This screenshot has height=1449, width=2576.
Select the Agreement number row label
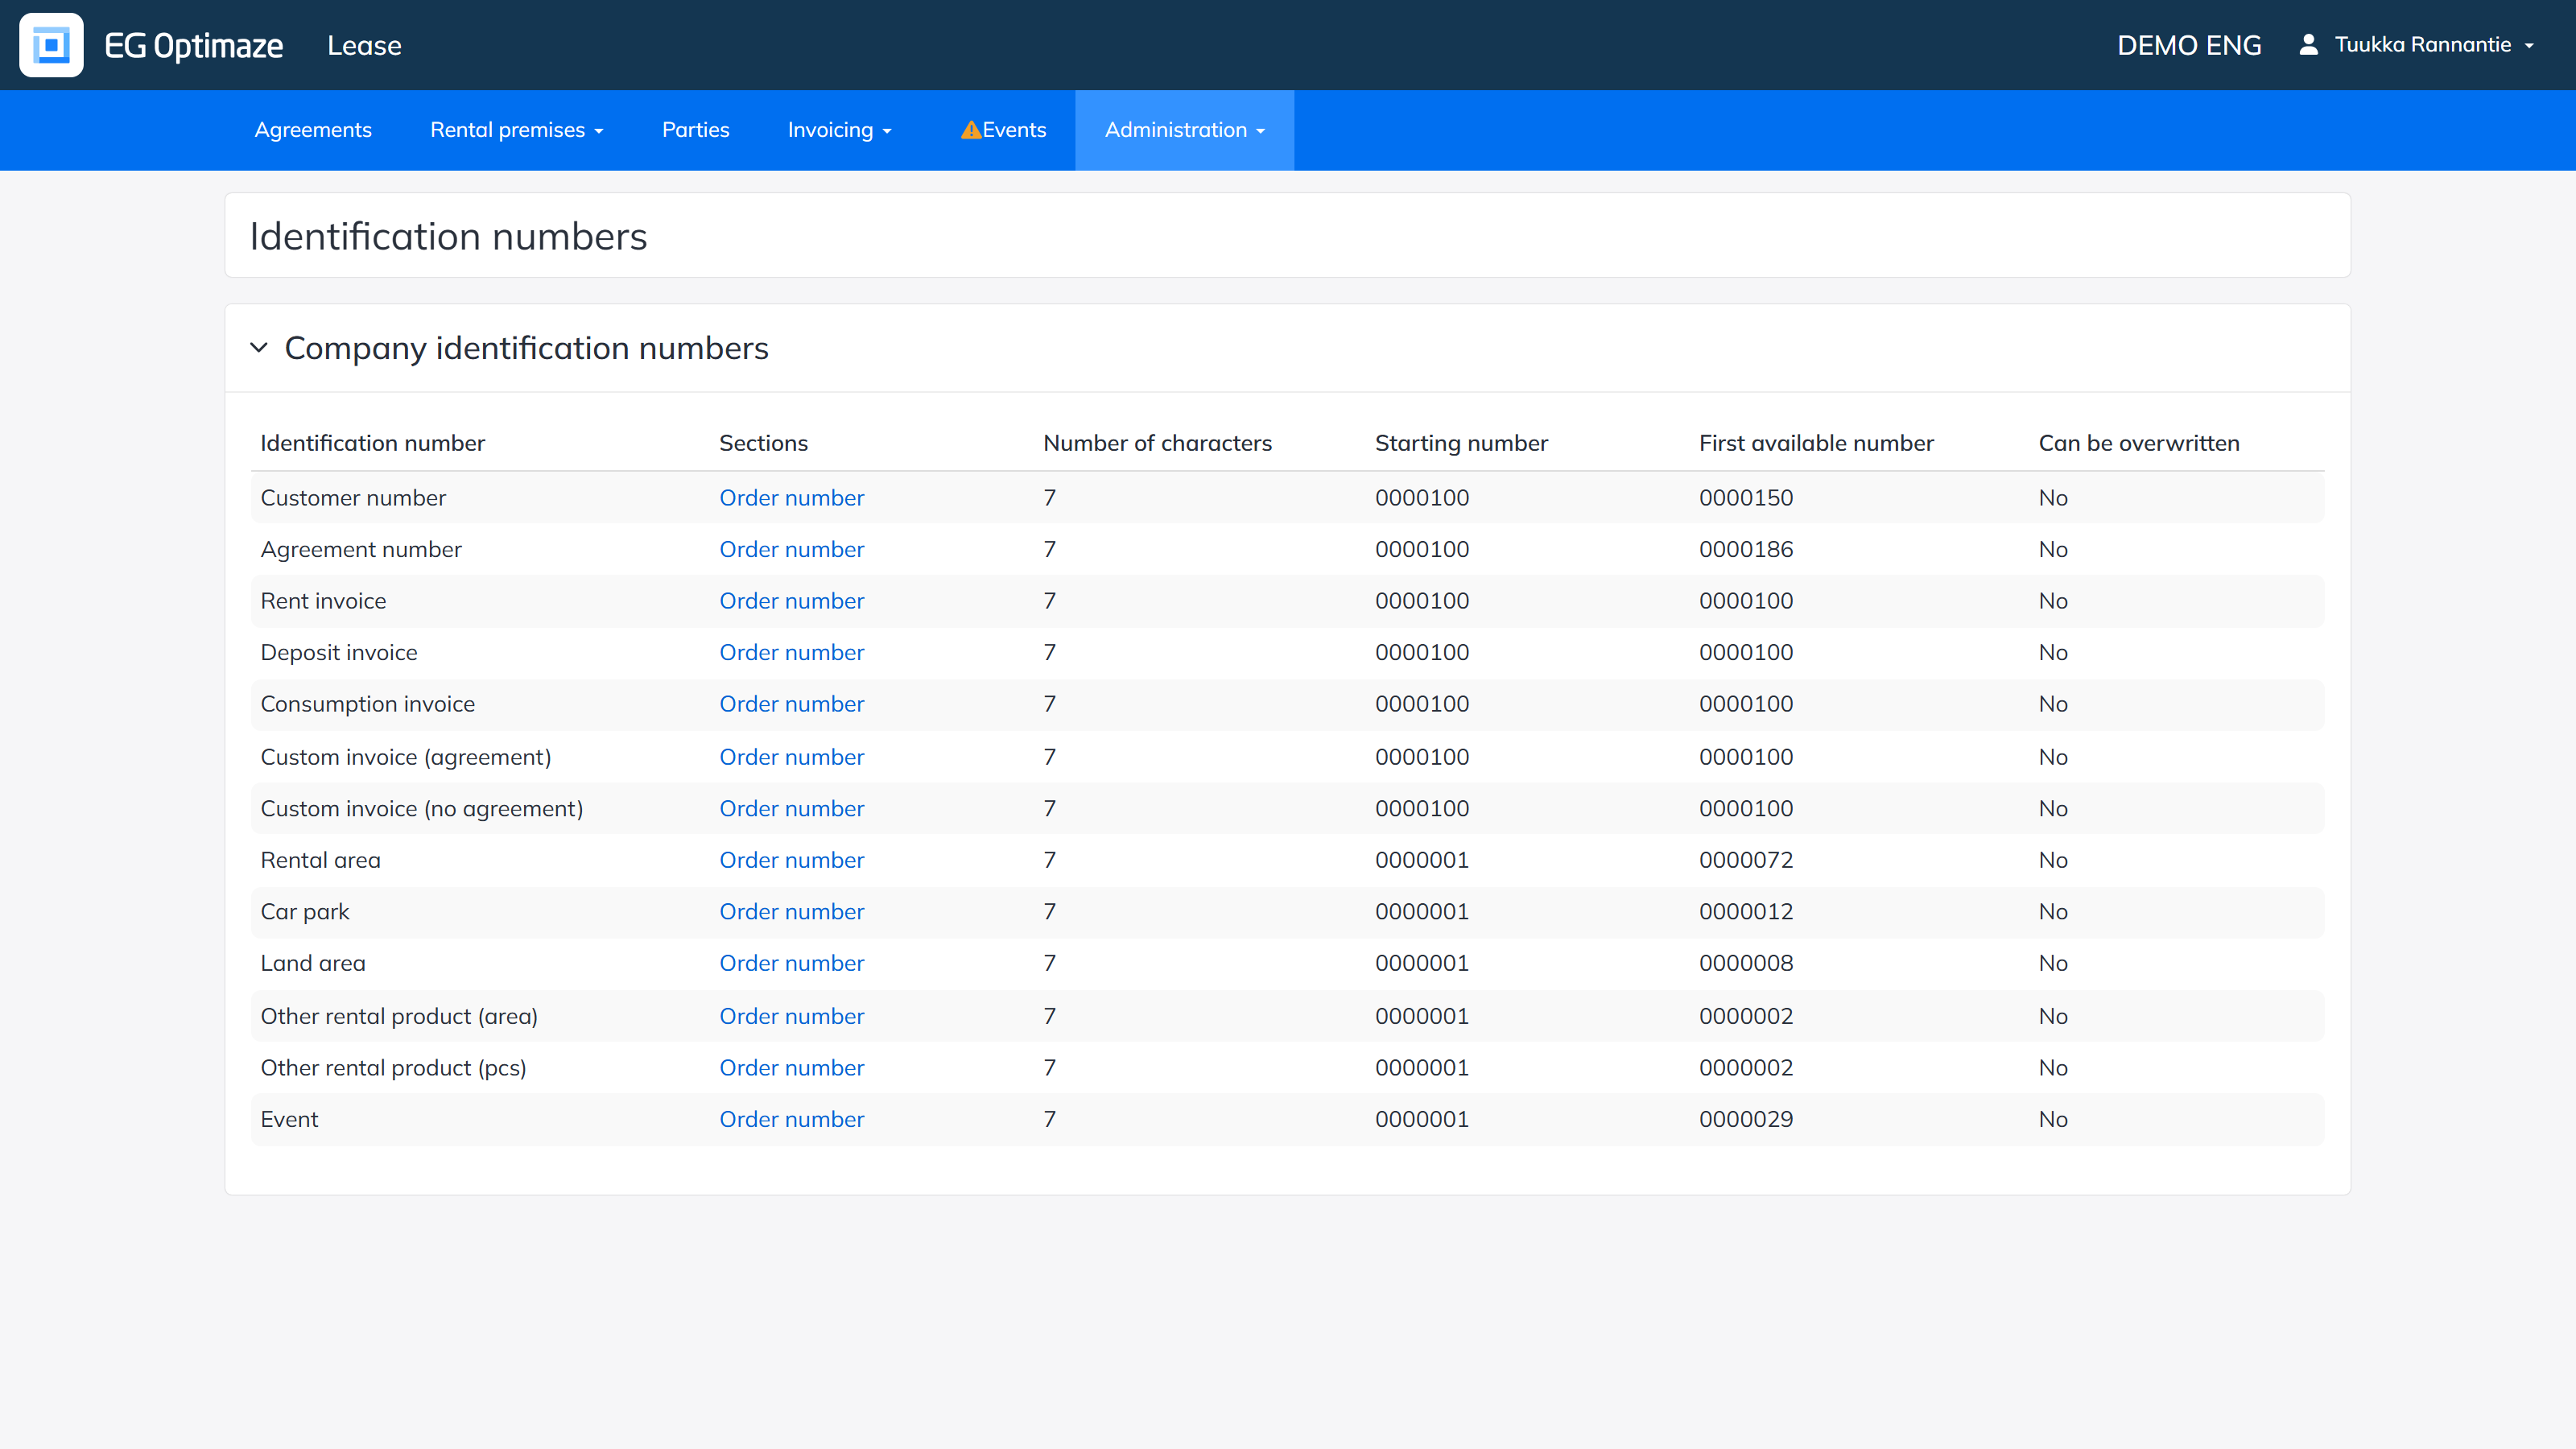point(361,550)
